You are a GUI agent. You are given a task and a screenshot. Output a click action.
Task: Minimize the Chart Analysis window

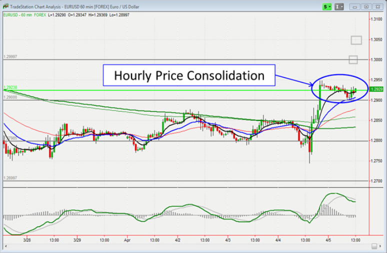[x=354, y=7]
